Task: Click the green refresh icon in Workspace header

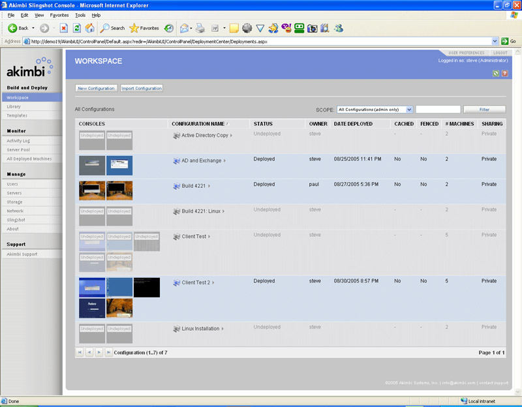Action: coord(496,74)
